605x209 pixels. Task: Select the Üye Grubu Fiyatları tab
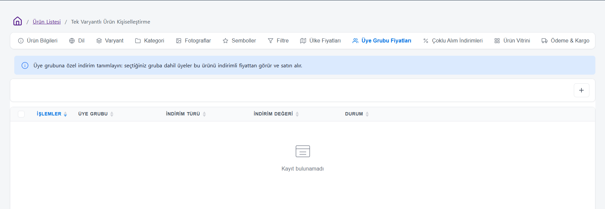pyautogui.click(x=382, y=40)
